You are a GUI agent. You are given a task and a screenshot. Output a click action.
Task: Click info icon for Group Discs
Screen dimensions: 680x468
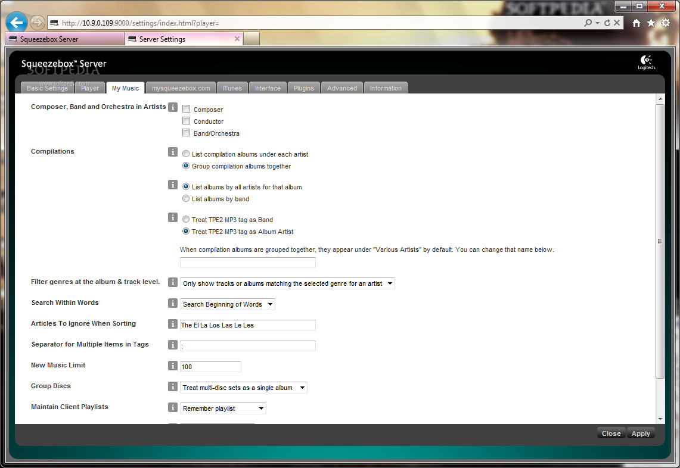pos(173,386)
